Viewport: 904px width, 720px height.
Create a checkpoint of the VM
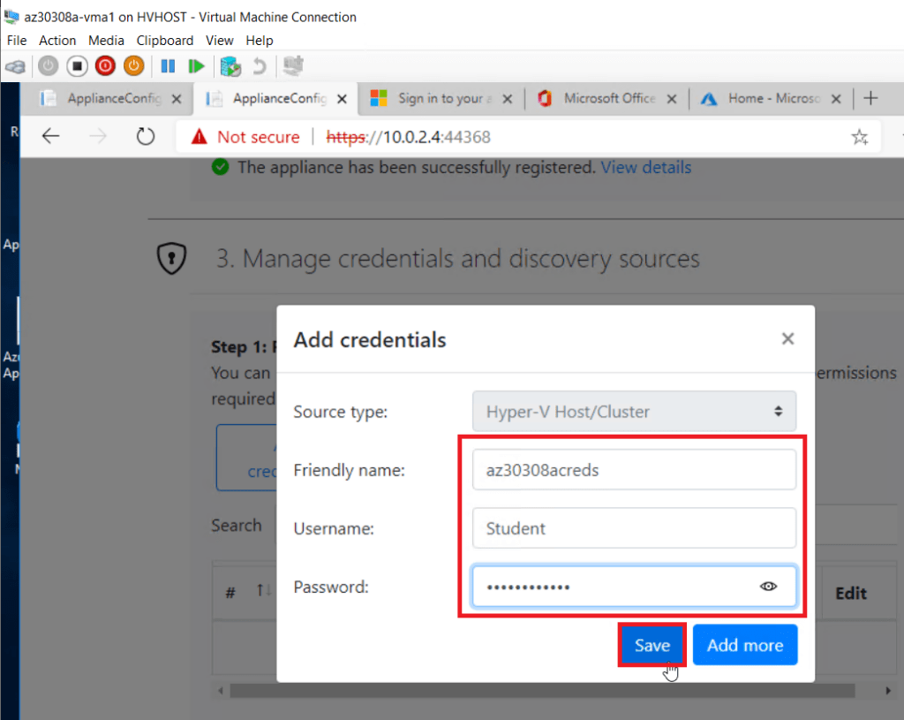point(230,65)
